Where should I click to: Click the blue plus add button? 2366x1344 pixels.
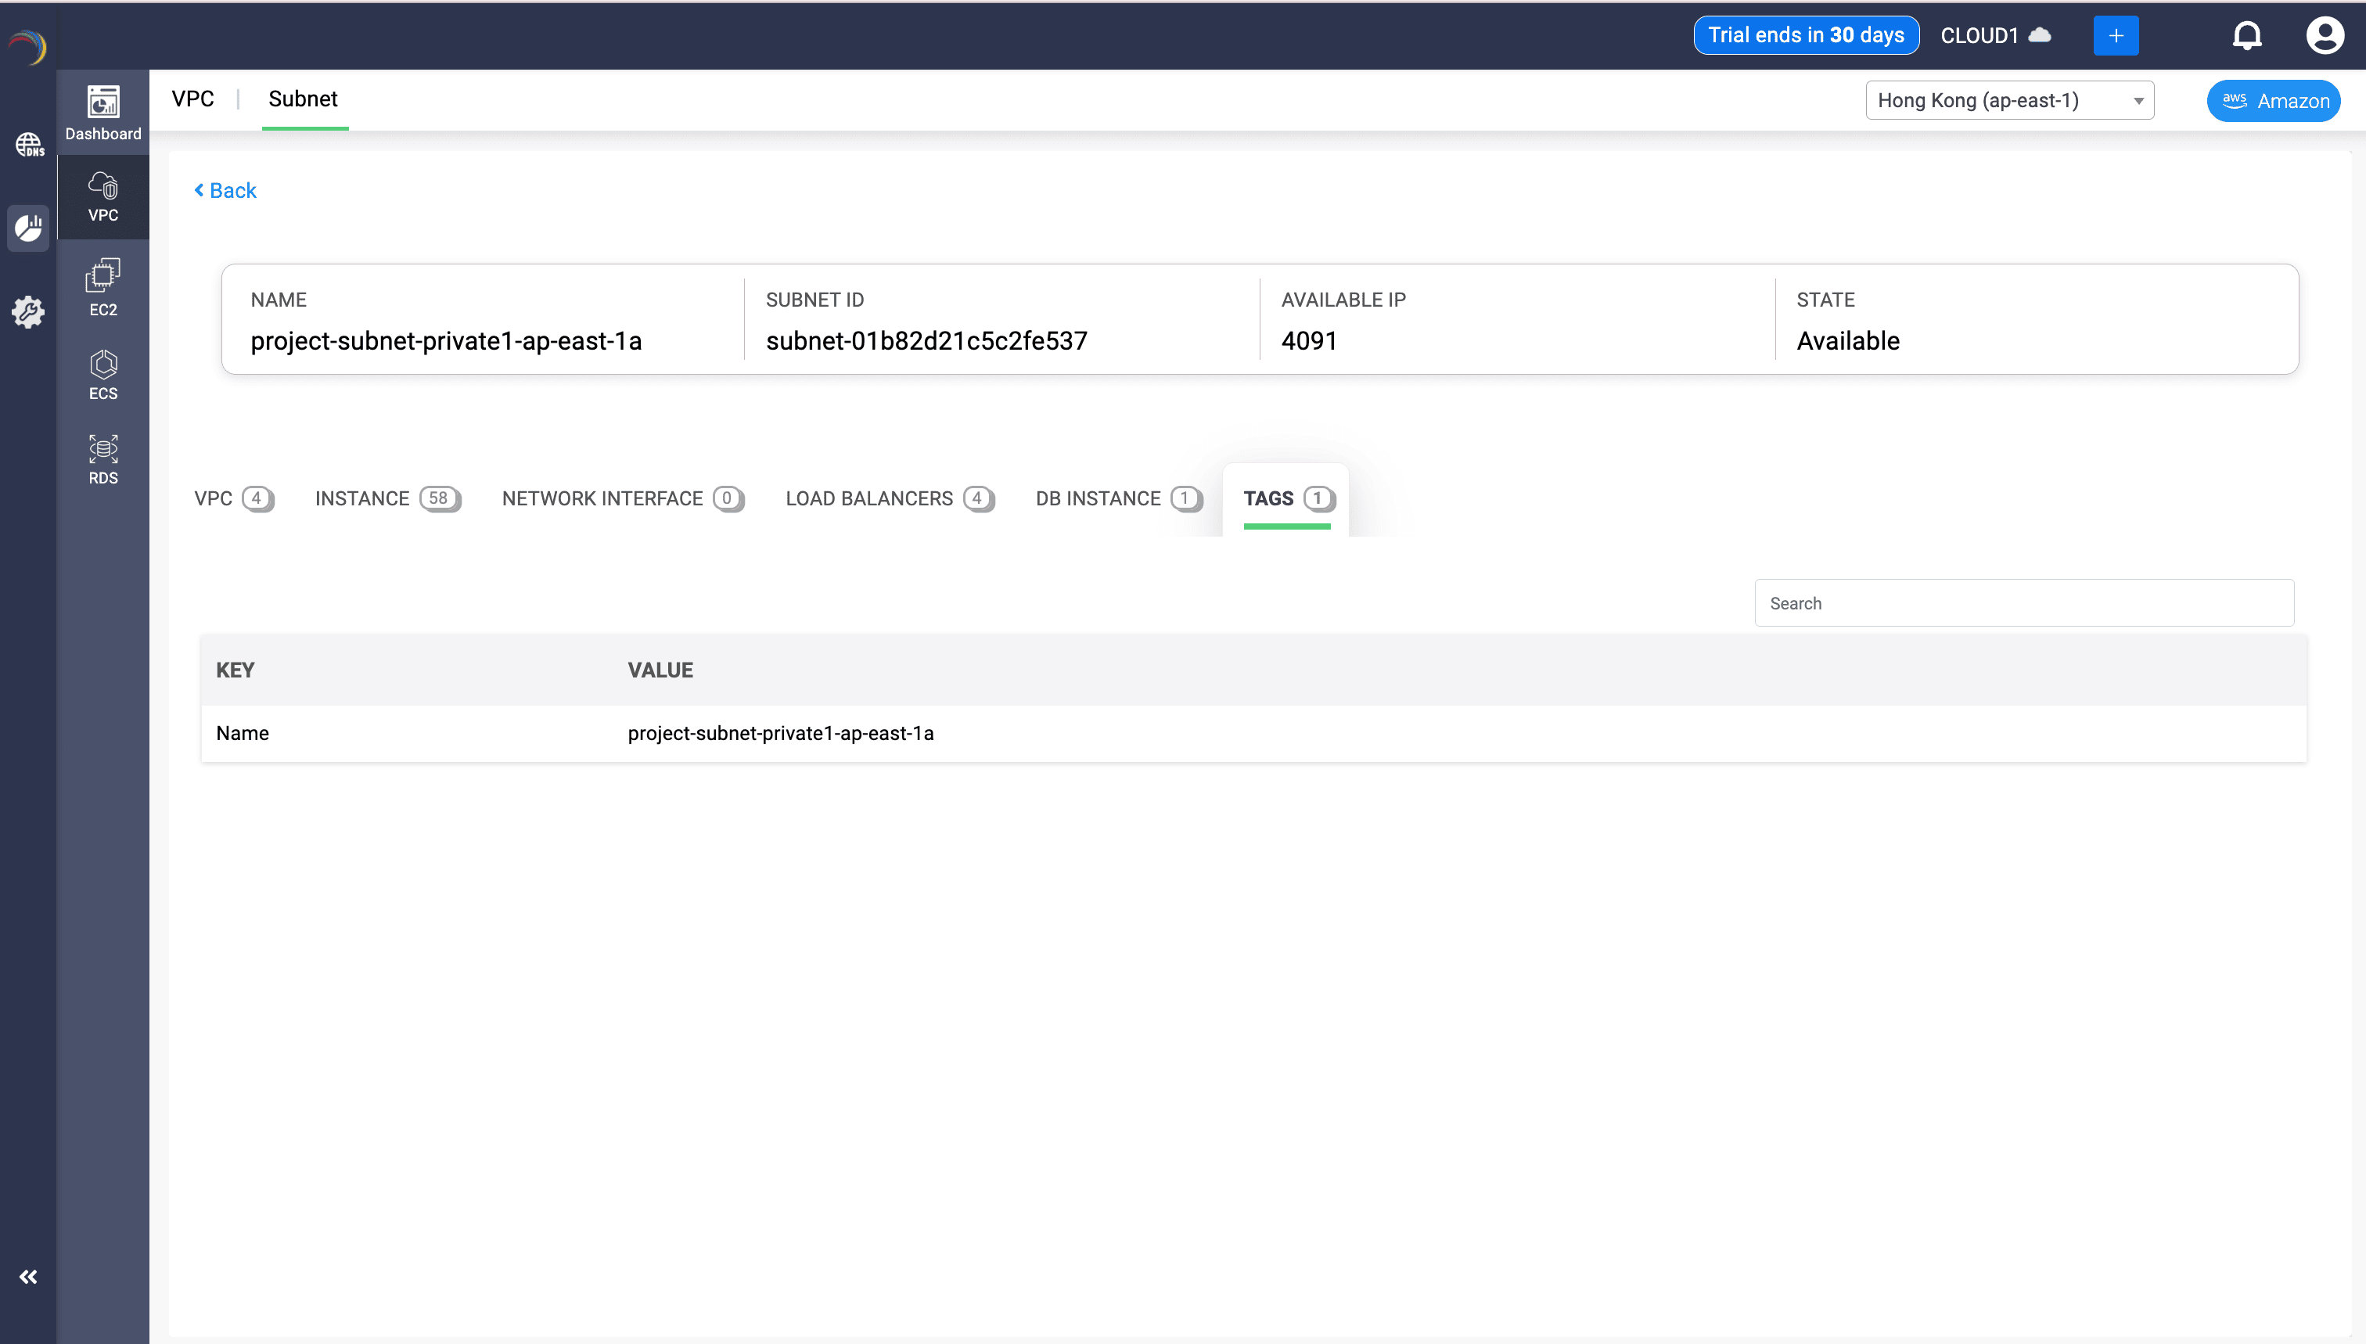click(2116, 35)
